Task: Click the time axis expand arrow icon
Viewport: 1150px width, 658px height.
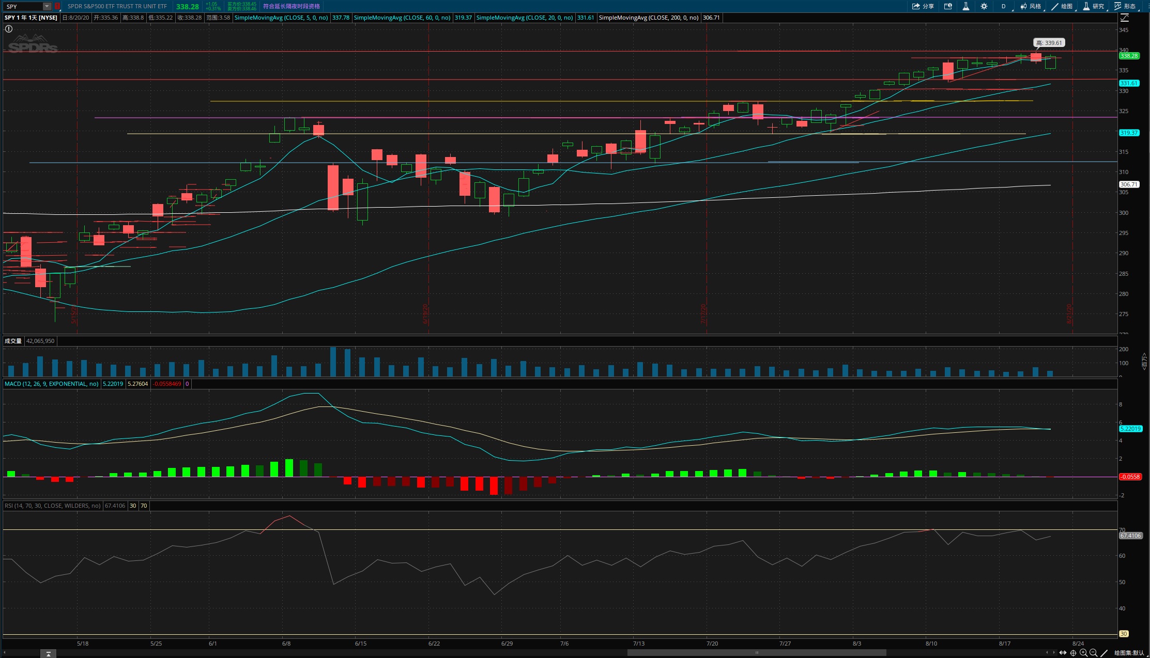Action: pos(48,654)
